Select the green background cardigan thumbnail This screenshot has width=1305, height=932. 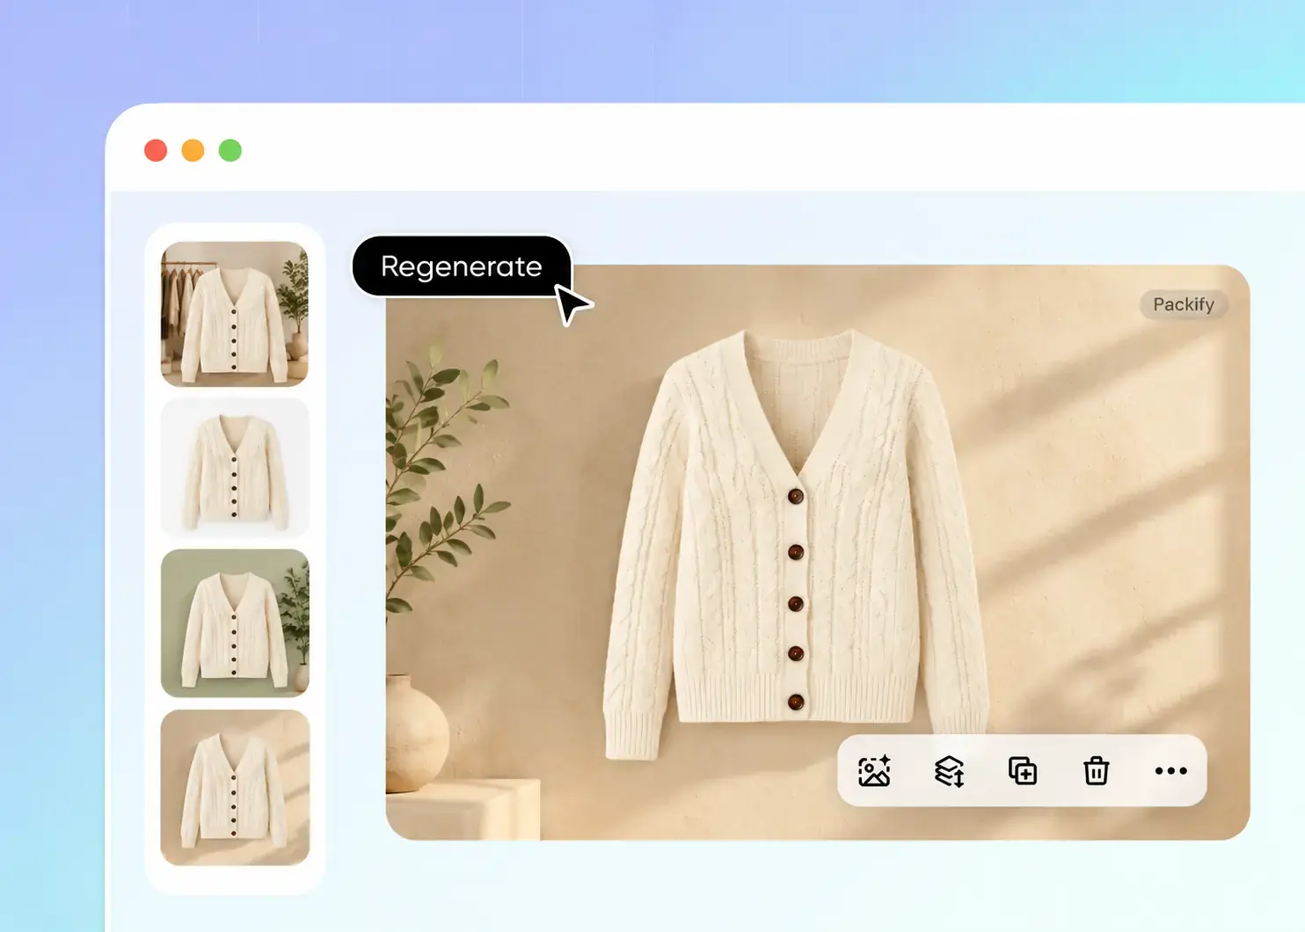tap(235, 623)
